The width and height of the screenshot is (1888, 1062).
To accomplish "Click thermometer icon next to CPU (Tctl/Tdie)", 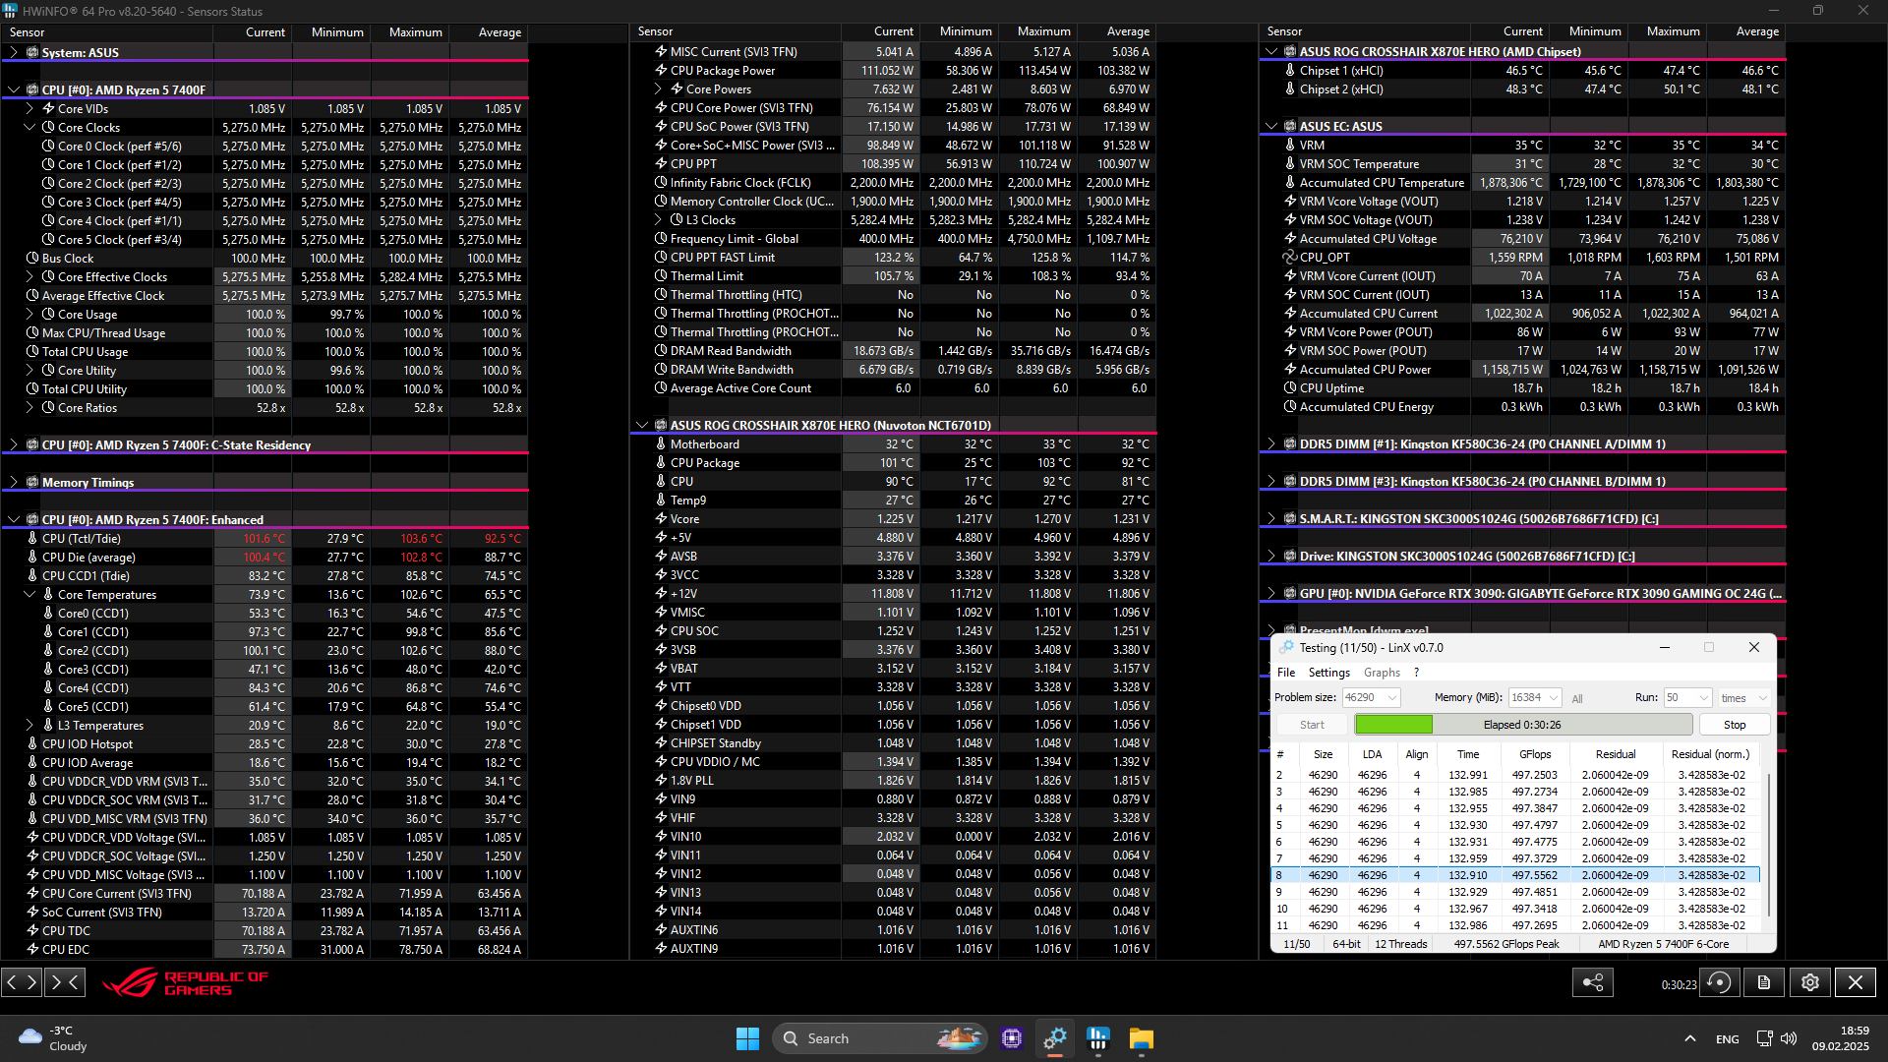I will point(32,539).
